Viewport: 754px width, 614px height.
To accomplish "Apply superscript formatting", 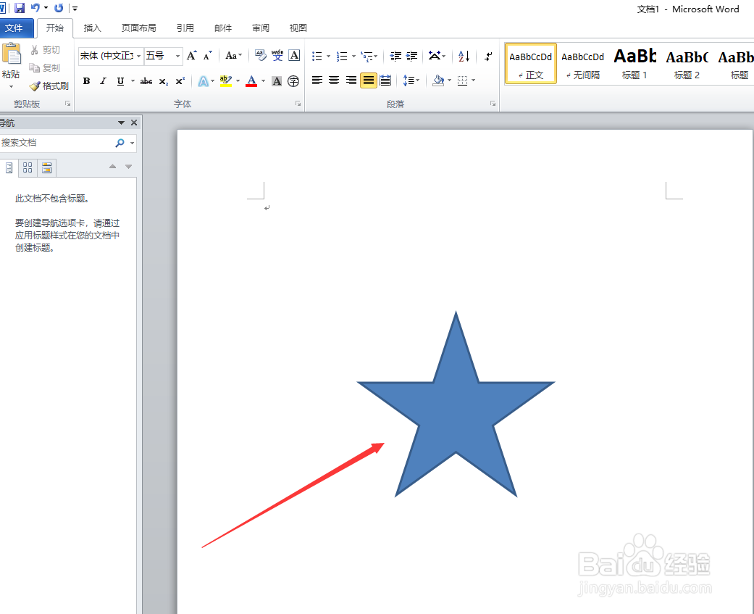I will [x=180, y=80].
